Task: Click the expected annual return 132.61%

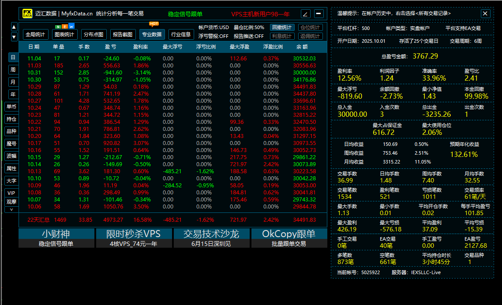Action: (x=464, y=155)
